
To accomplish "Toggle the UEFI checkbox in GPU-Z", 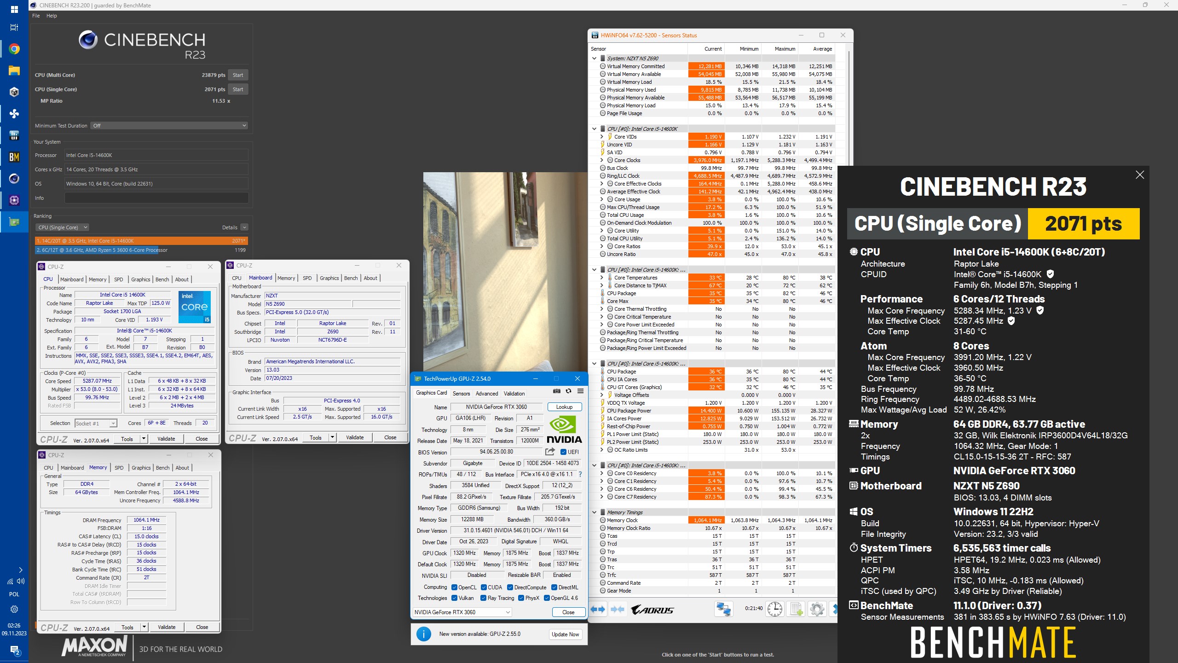I will pyautogui.click(x=563, y=452).
